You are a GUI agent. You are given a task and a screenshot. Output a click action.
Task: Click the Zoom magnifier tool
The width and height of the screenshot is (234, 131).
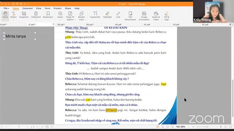tap(60, 15)
